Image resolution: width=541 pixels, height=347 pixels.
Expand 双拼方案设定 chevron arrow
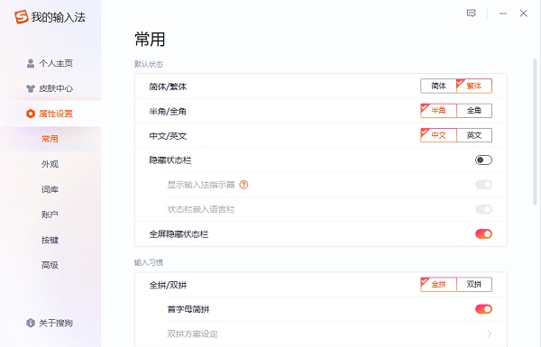click(490, 333)
